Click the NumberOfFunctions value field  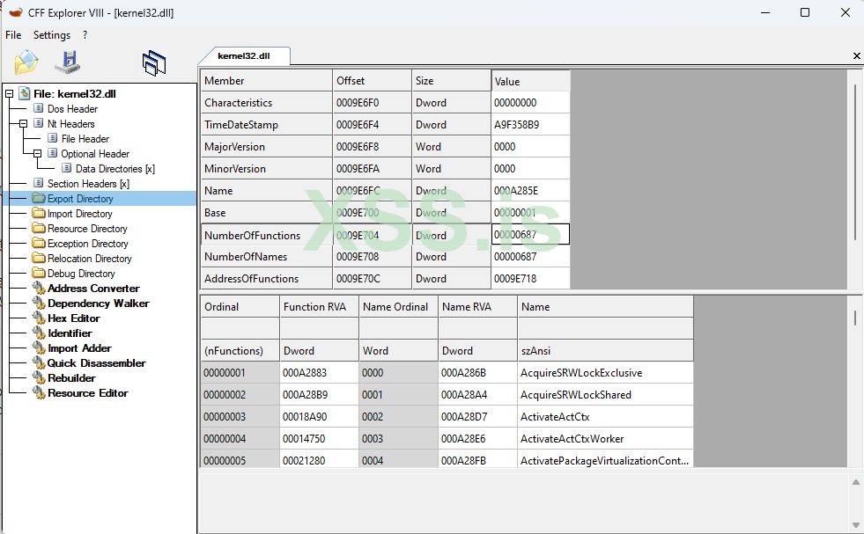530,235
